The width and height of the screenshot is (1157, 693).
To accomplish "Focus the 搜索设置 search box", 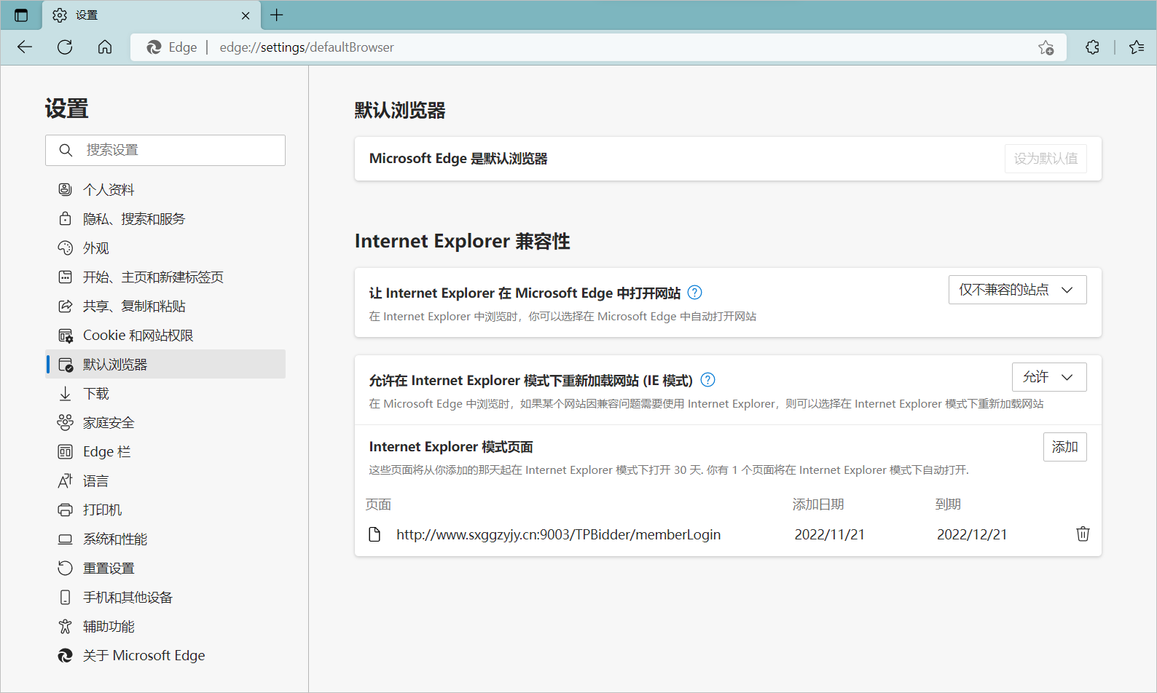I will pos(165,150).
